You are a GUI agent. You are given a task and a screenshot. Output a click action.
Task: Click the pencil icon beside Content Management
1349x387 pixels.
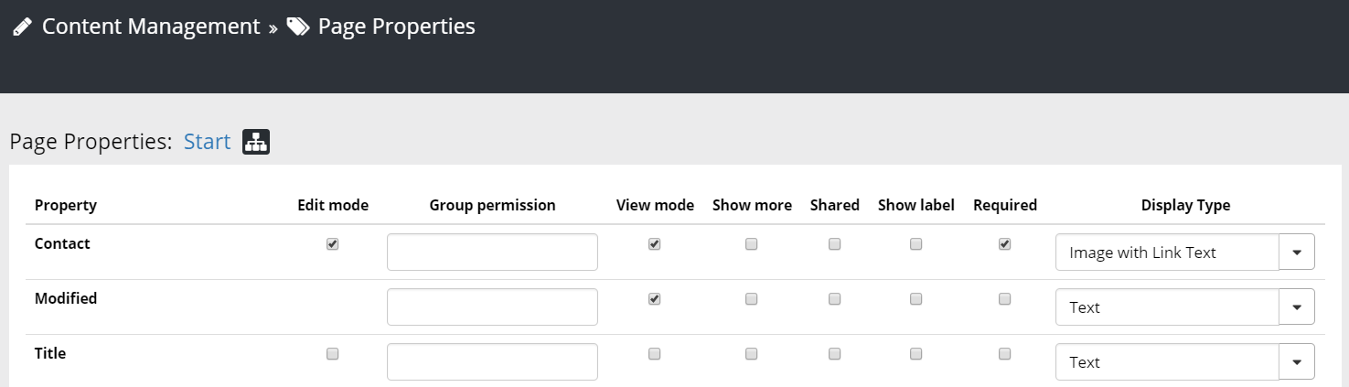pos(23,27)
